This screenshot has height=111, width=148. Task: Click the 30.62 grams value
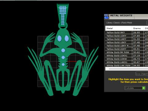click(137, 52)
